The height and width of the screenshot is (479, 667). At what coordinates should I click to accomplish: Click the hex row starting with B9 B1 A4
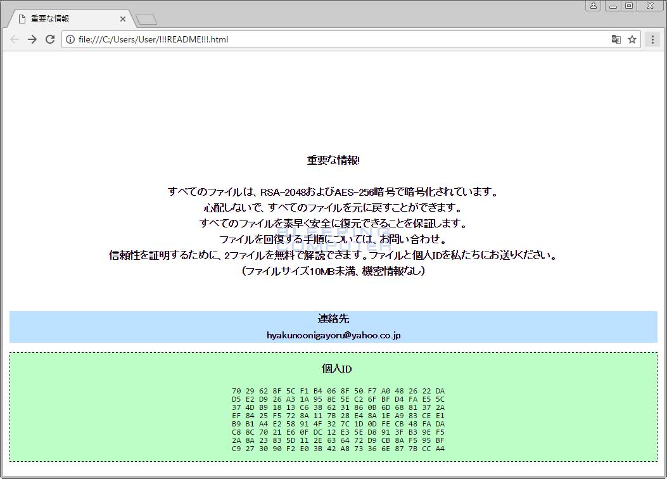(x=338, y=424)
